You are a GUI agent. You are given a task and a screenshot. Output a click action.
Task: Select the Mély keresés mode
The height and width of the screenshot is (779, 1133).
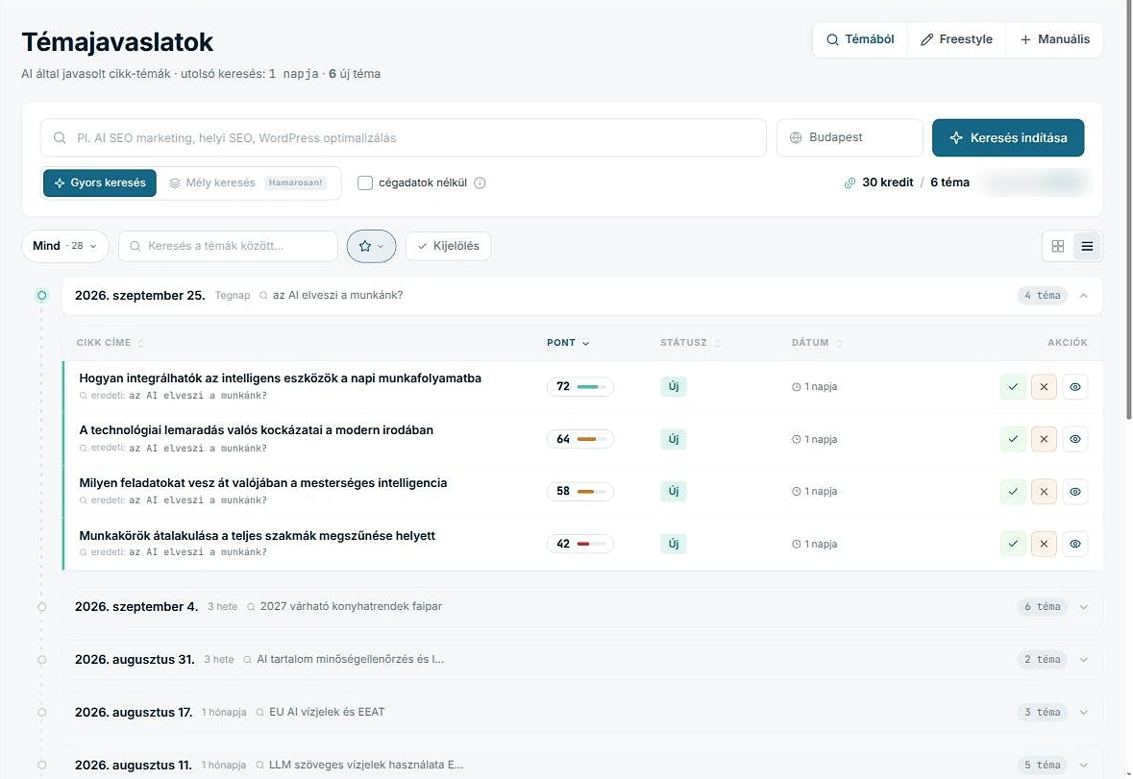[x=248, y=183]
